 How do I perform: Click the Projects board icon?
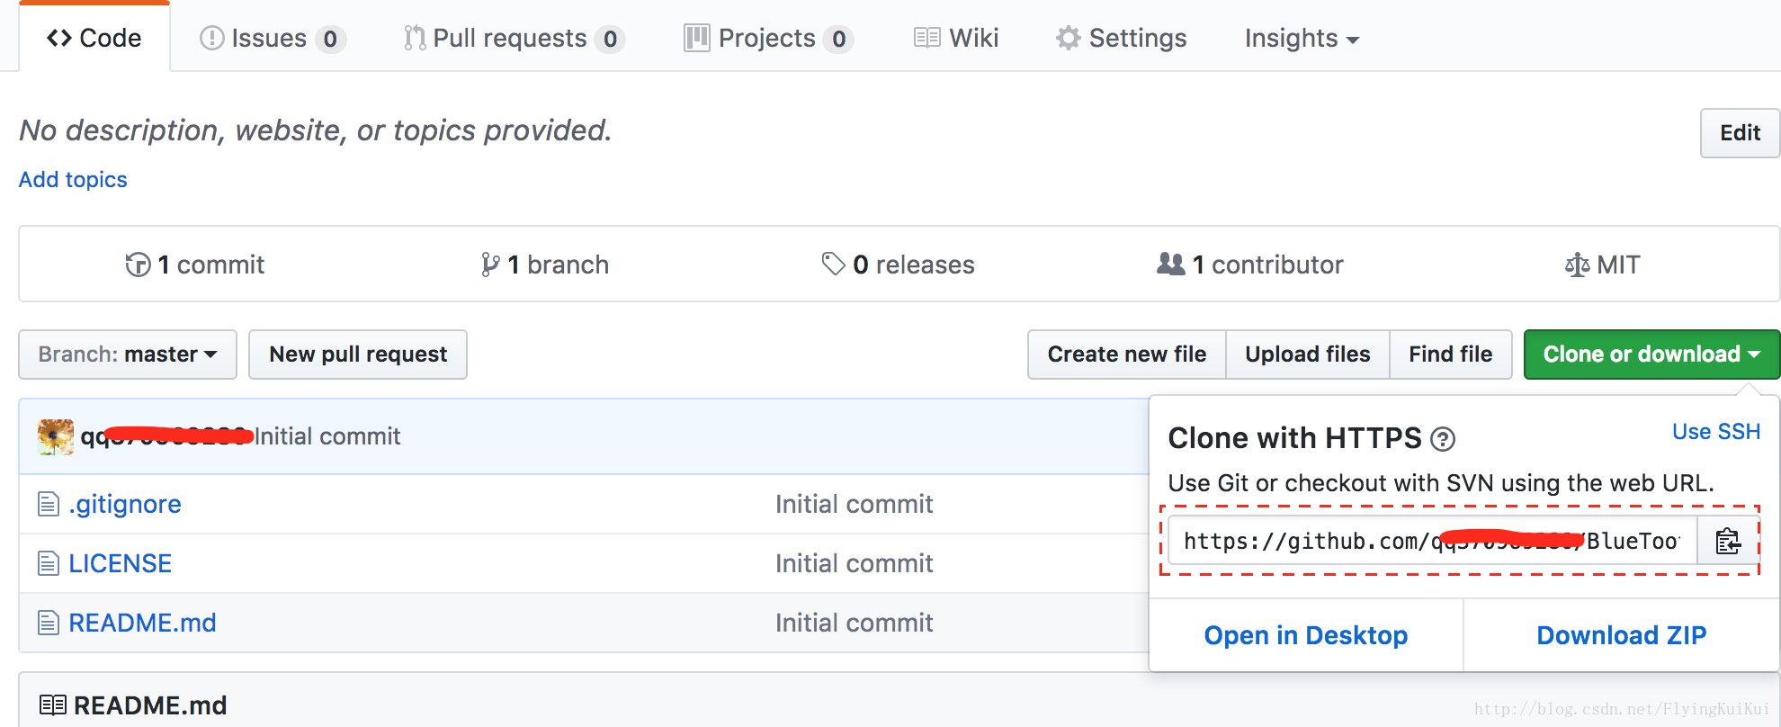697,38
